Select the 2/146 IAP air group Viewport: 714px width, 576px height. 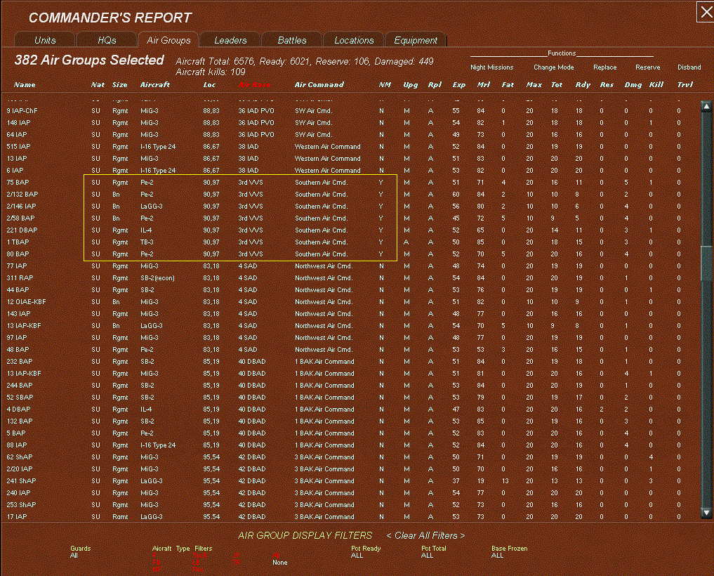(x=21, y=207)
